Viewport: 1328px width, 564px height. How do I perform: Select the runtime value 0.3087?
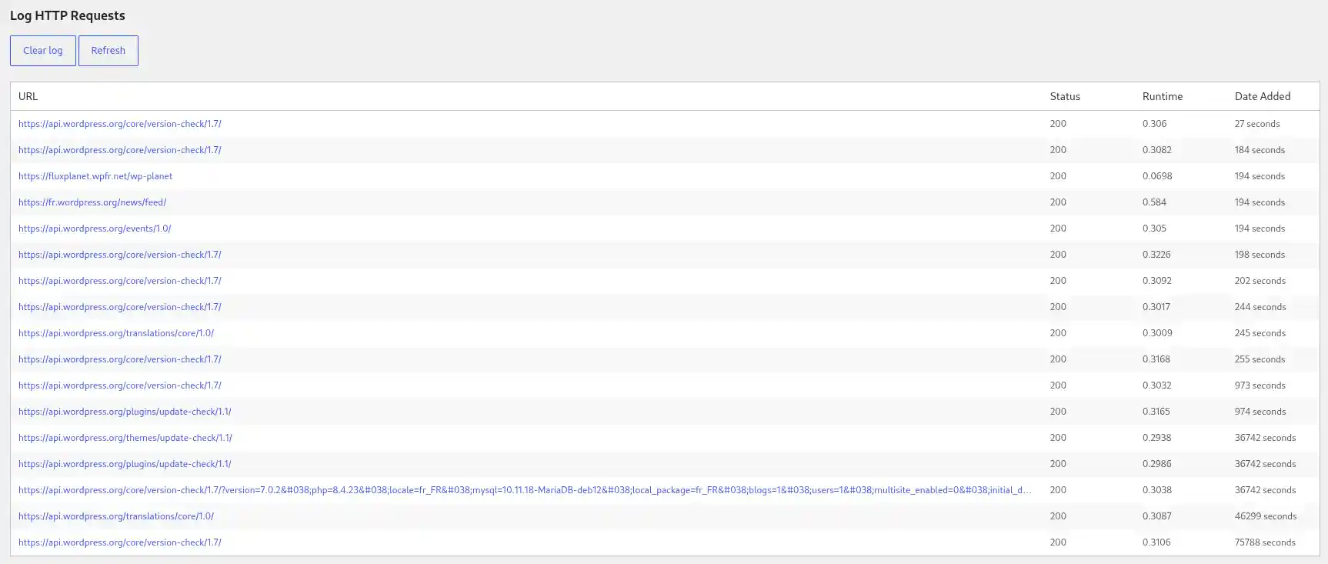coord(1157,516)
